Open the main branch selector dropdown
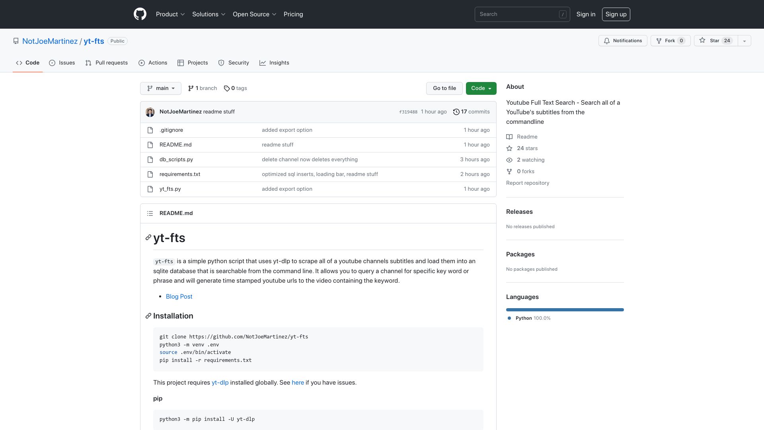Image resolution: width=764 pixels, height=430 pixels. click(161, 88)
